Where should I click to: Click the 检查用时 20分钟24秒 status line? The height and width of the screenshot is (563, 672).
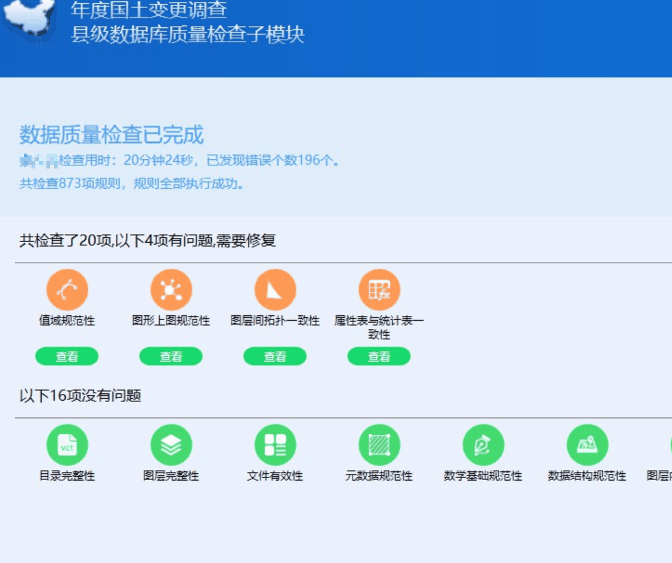pos(180,160)
